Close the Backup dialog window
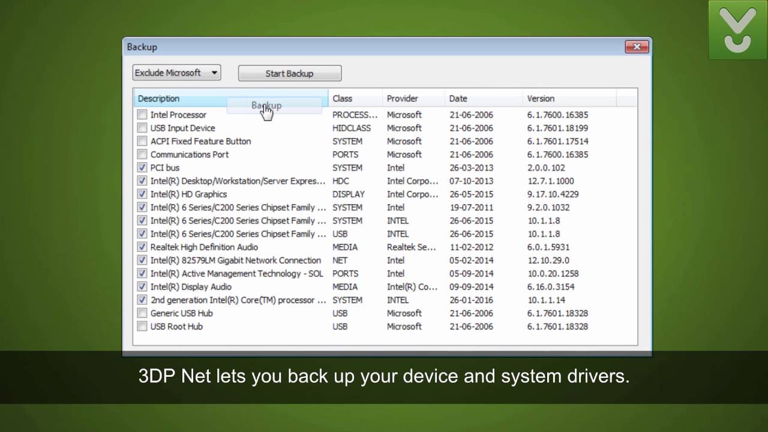Screen dimensions: 768x432 [637, 47]
